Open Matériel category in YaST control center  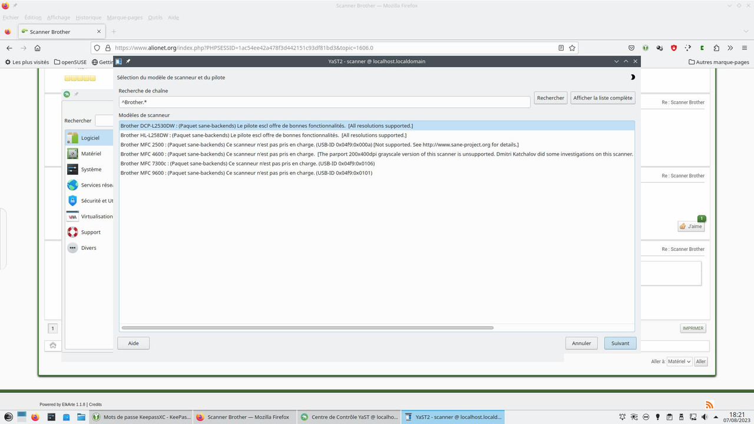coord(90,154)
